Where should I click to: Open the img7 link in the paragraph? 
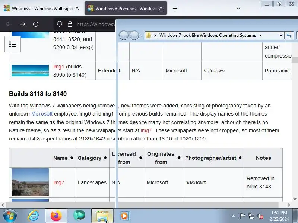pyautogui.click(x=146, y=130)
